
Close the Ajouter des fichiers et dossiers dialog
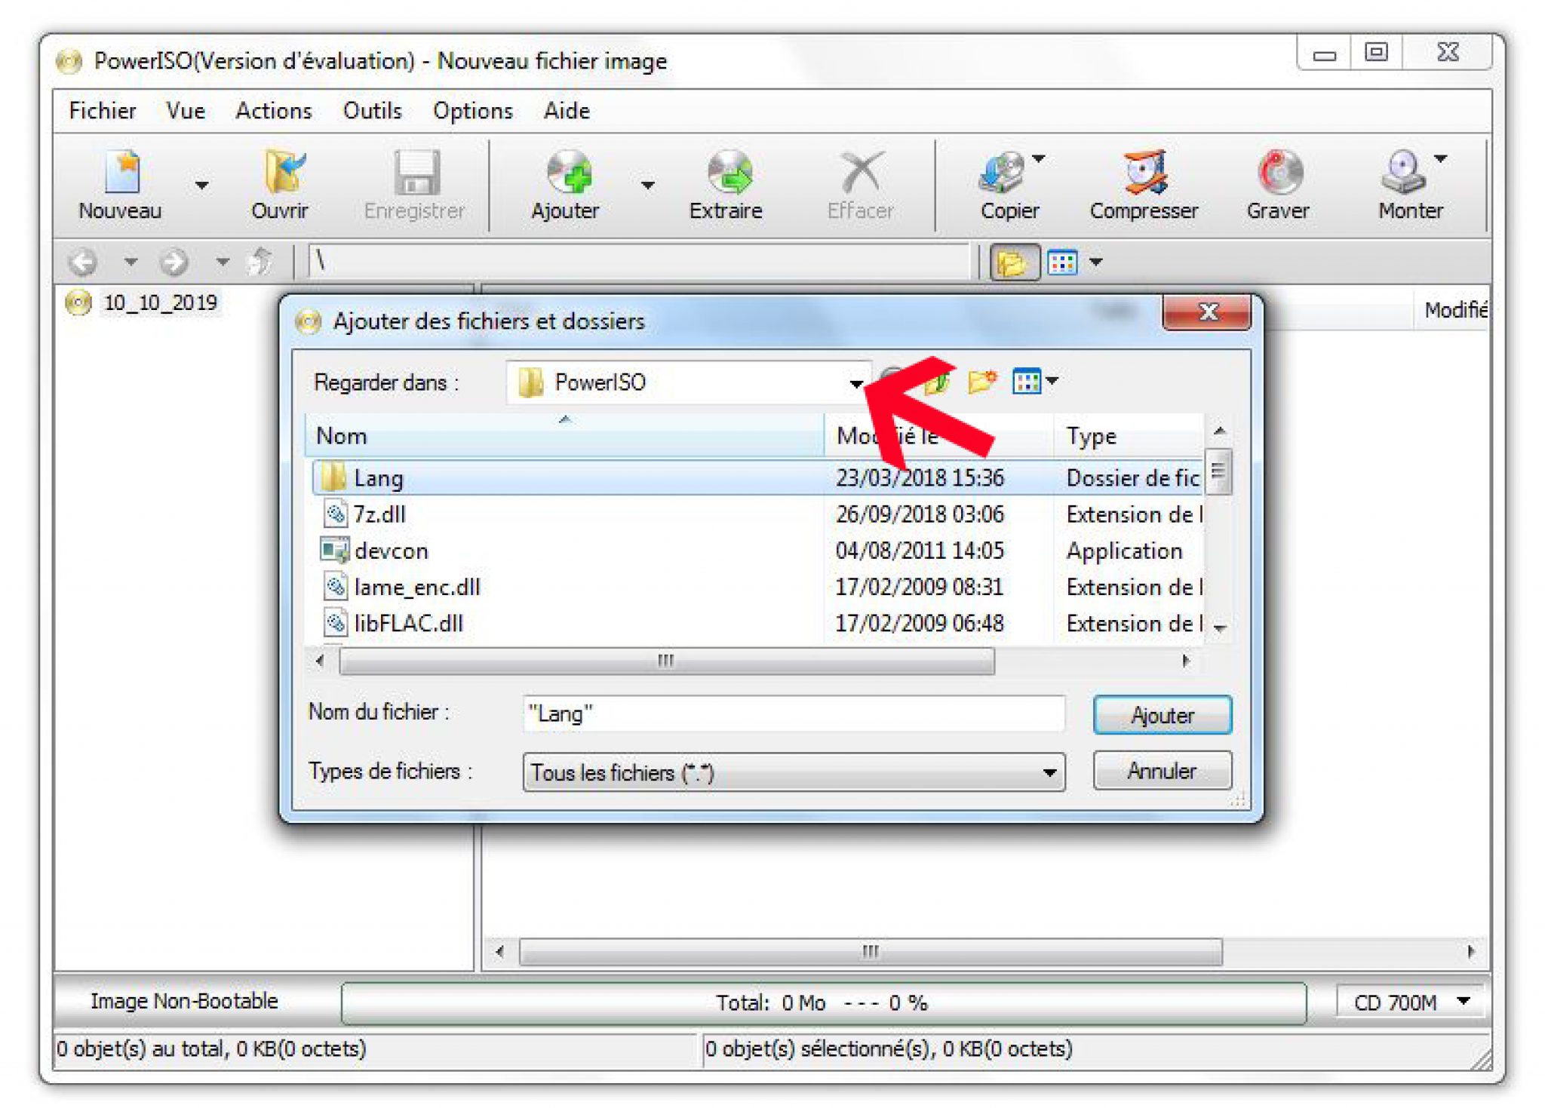click(x=1207, y=312)
